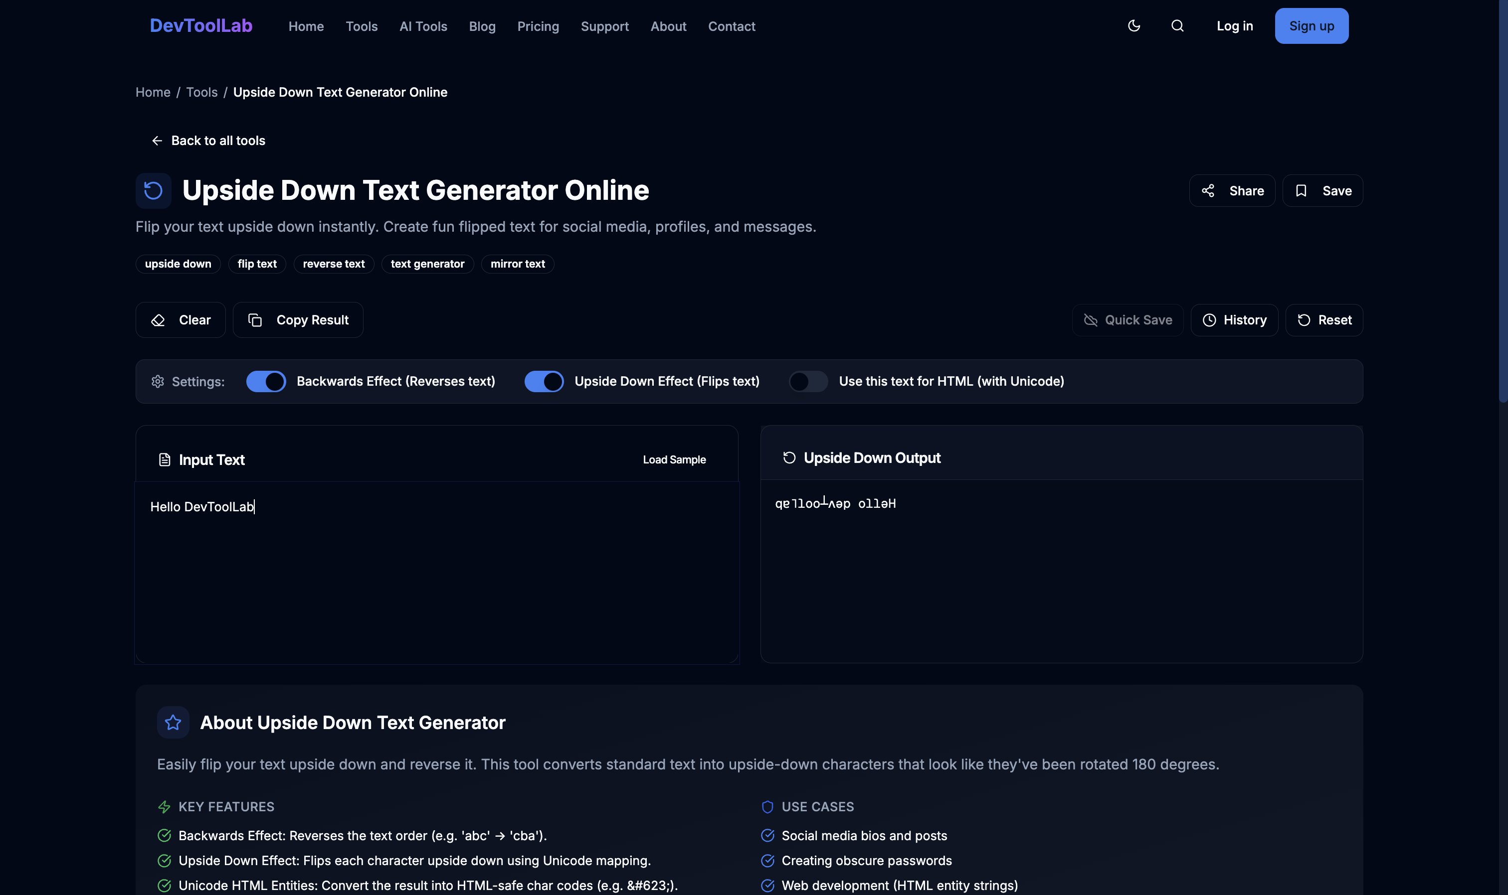Click the Sign up button
The image size is (1508, 895).
click(1311, 26)
